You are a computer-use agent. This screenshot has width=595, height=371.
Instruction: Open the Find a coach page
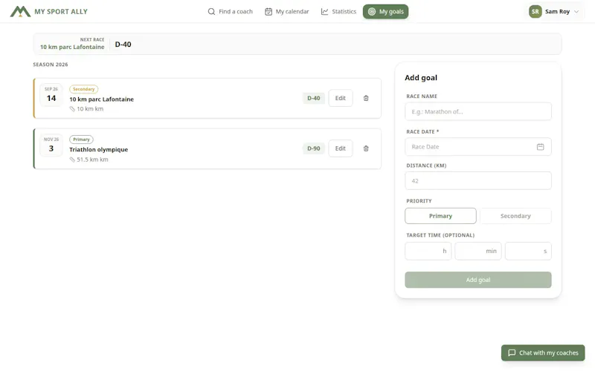(x=230, y=12)
